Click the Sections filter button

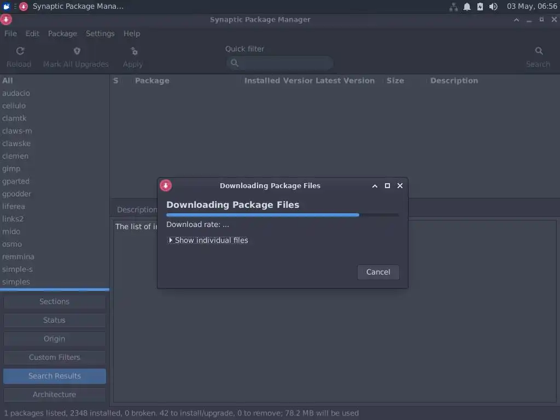coord(55,302)
